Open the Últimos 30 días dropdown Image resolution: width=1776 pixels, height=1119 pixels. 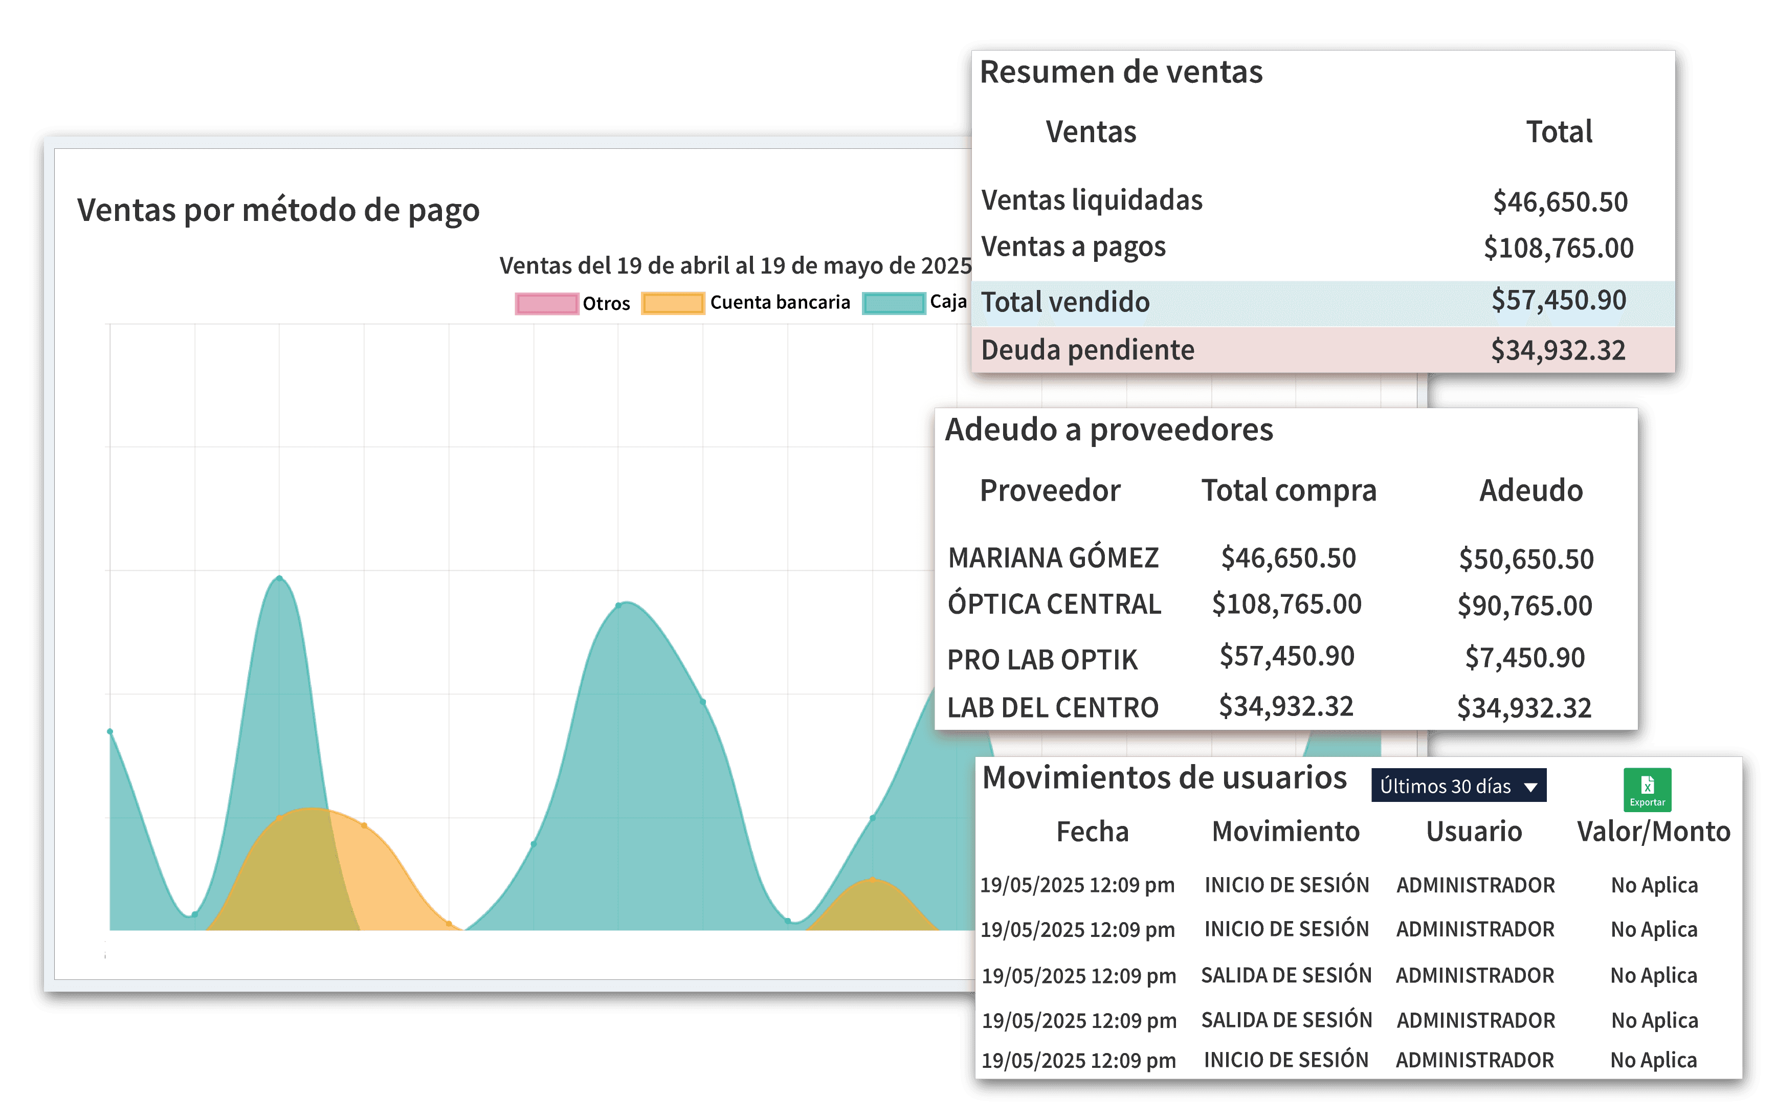pos(1458,786)
